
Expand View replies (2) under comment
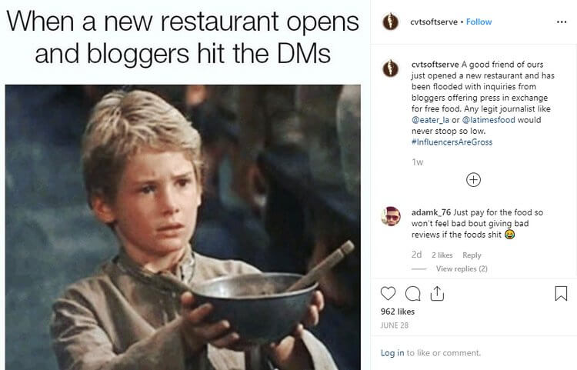click(462, 268)
